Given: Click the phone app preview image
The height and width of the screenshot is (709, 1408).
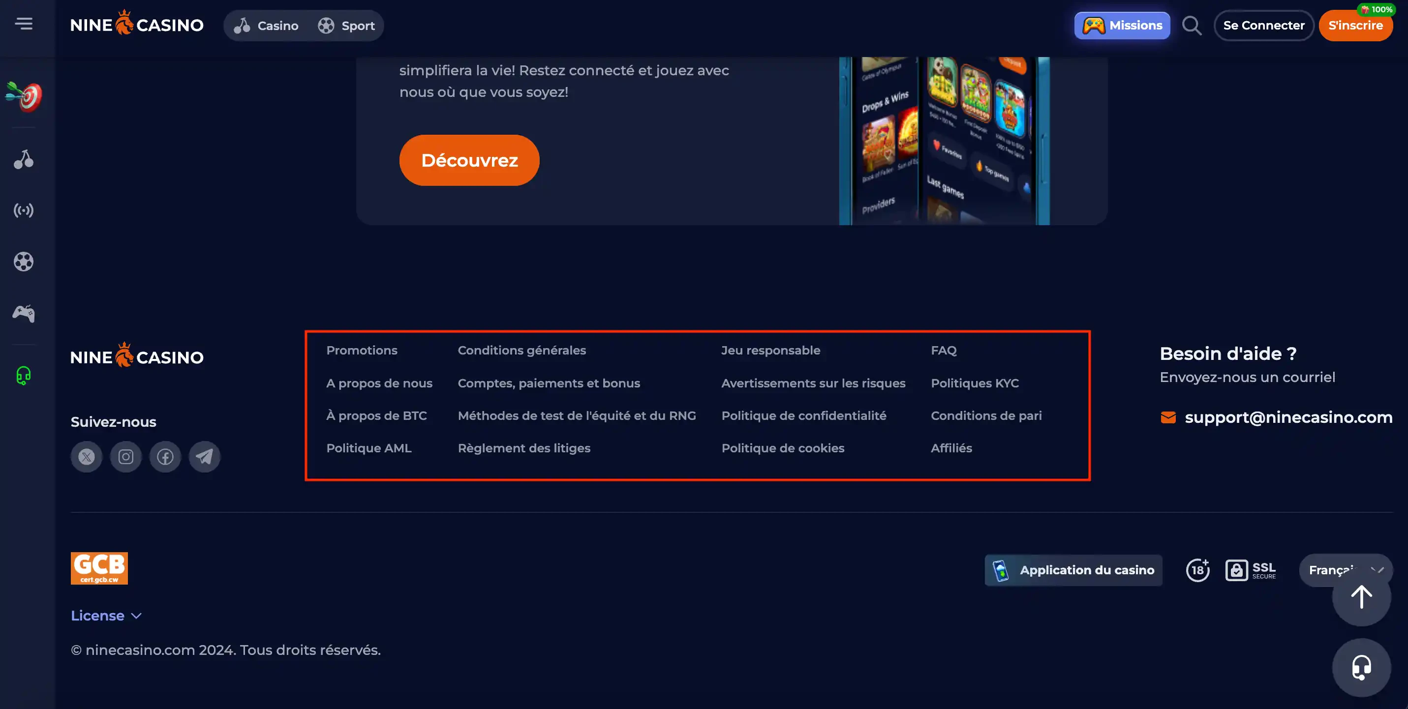Looking at the screenshot, I should pos(945,141).
